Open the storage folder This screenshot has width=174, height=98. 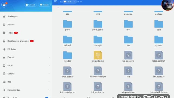coord(98,41)
